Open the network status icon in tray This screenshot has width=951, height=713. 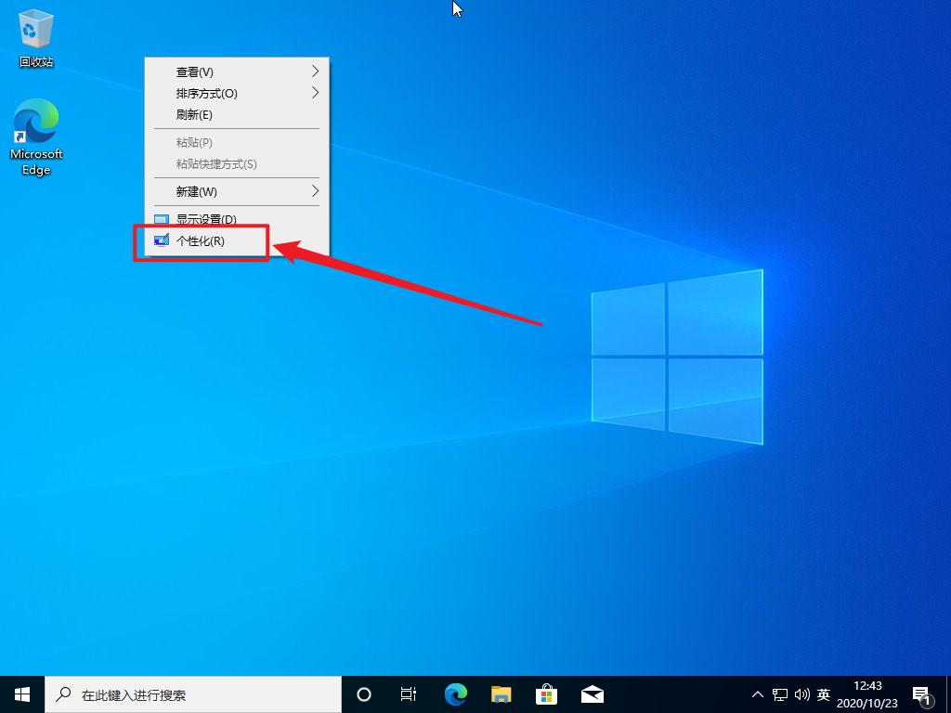(780, 694)
